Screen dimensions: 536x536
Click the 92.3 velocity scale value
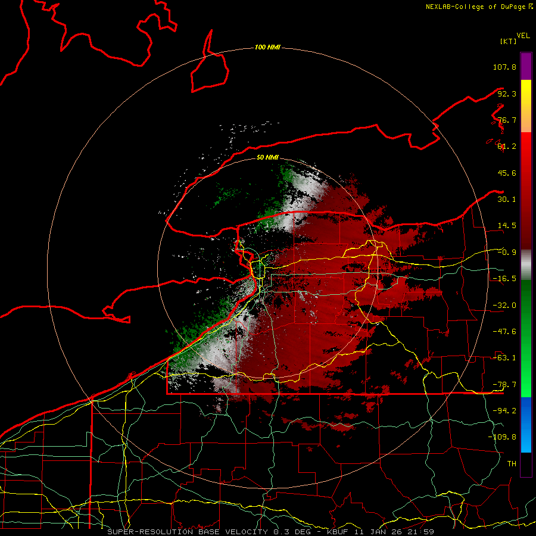[x=507, y=94]
